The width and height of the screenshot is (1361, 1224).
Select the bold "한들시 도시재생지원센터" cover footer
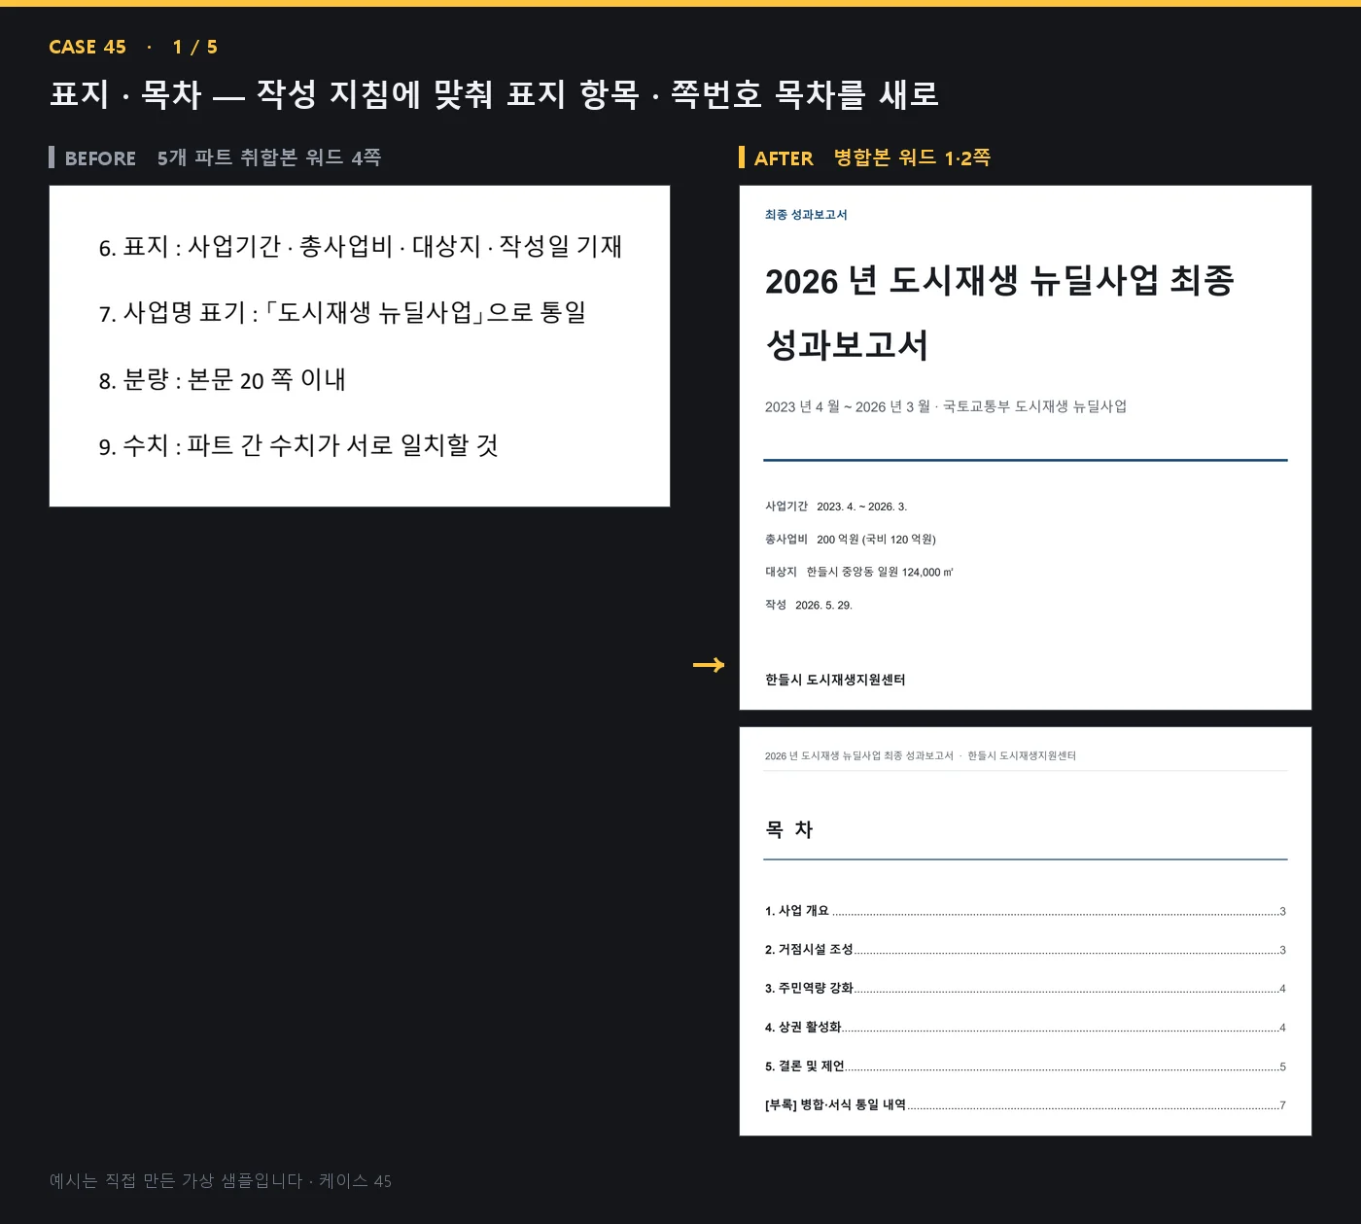pyautogui.click(x=835, y=680)
